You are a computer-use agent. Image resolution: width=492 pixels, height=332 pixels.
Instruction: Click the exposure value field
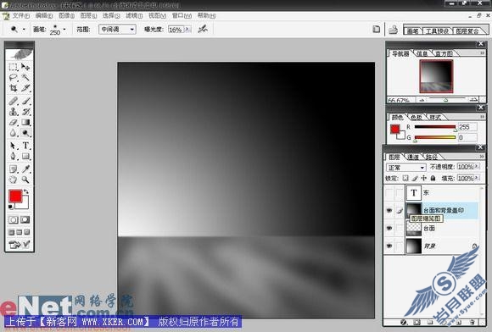click(x=176, y=30)
